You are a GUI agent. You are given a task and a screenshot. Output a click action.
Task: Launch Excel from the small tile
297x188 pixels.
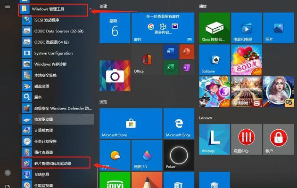coord(171,68)
